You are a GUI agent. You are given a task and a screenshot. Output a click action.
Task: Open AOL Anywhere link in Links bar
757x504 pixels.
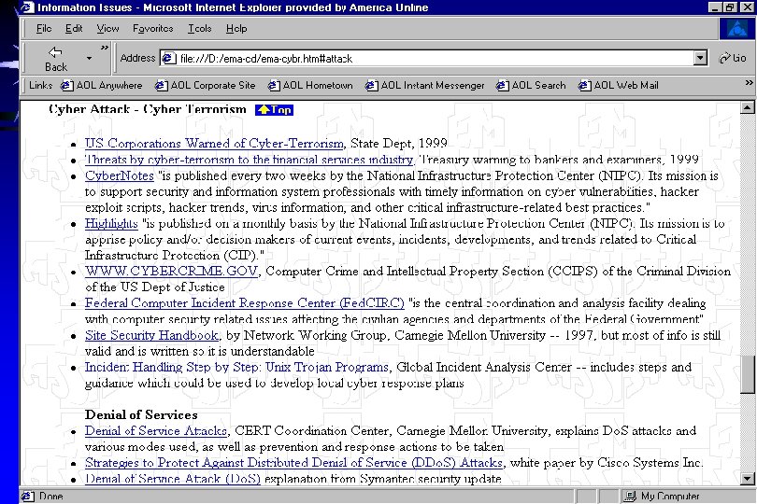pyautogui.click(x=101, y=85)
